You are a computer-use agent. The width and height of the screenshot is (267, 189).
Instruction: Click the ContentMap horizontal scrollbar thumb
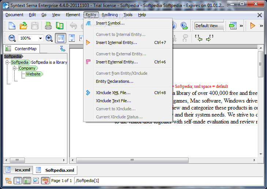(x=17, y=160)
